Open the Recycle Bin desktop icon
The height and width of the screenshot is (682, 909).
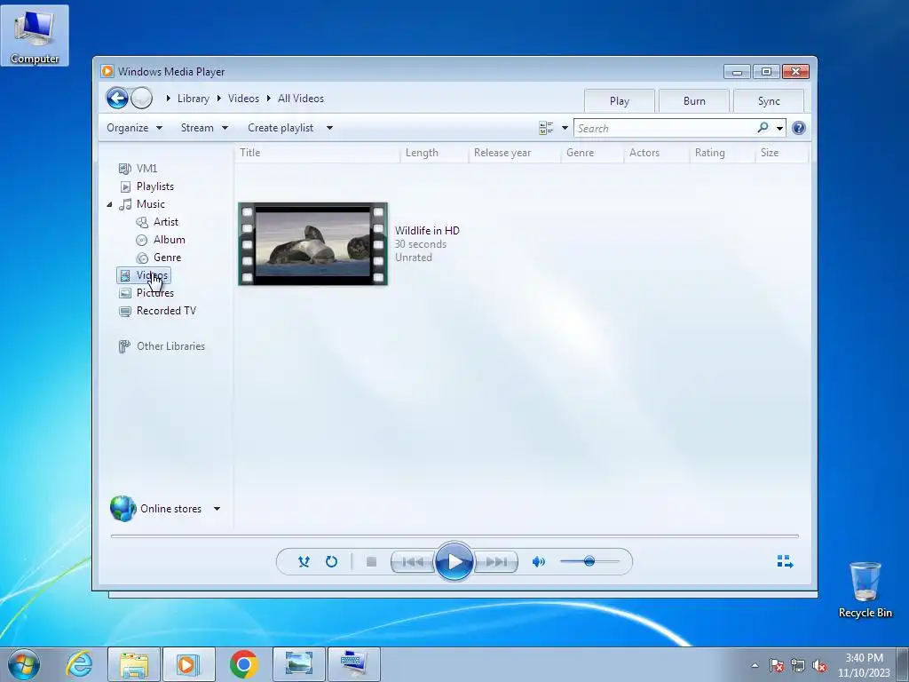pyautogui.click(x=865, y=590)
